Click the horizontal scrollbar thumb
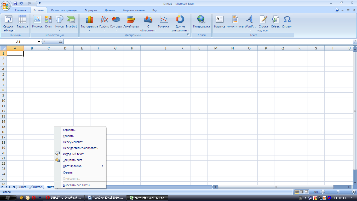The width and height of the screenshot is (357, 201). (x=275, y=187)
